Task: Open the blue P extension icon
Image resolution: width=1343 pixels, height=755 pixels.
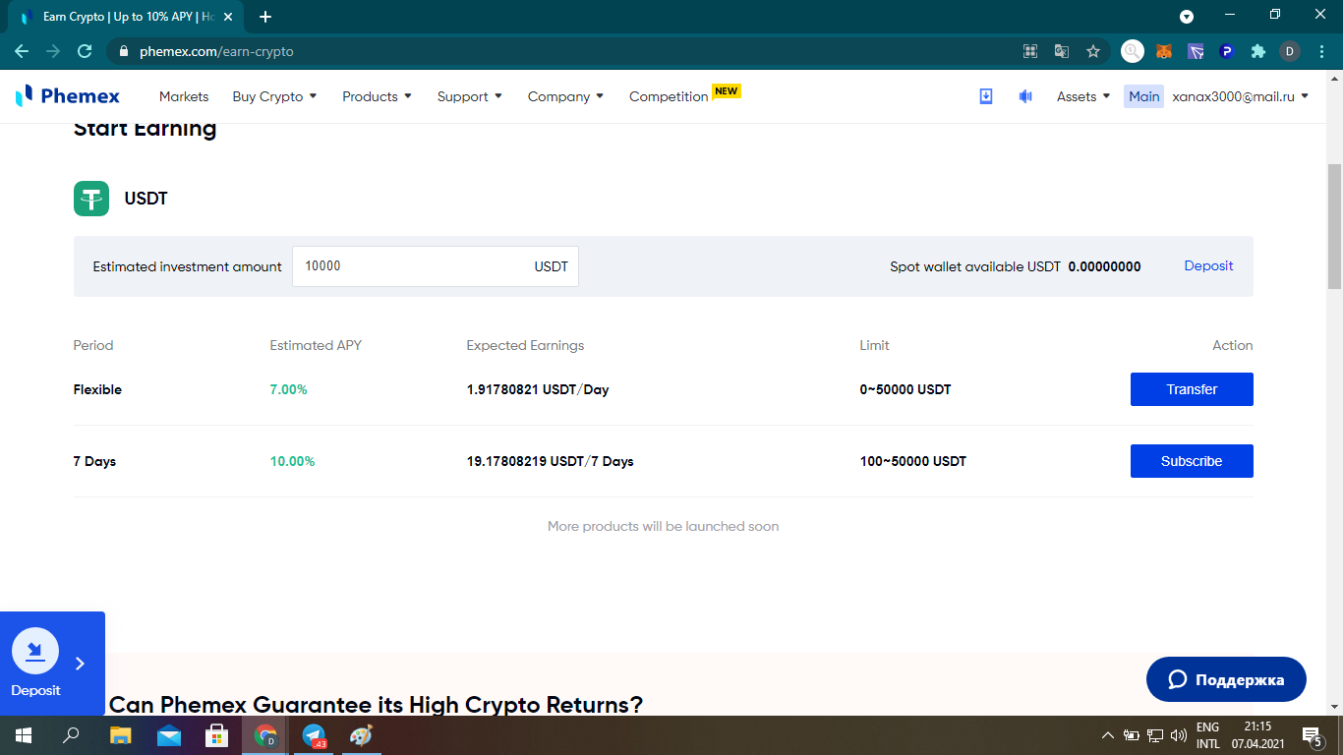Action: tap(1226, 51)
